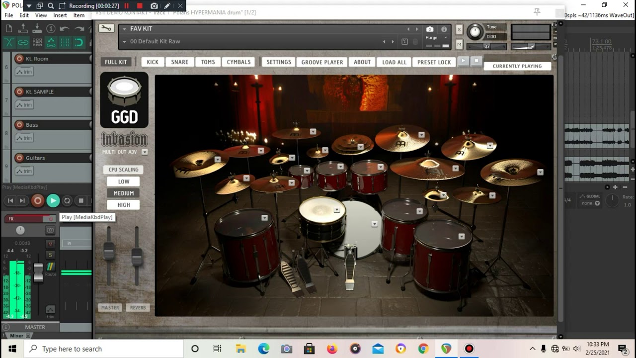636x358 pixels.
Task: Stop the screen recording red square
Action: click(140, 6)
